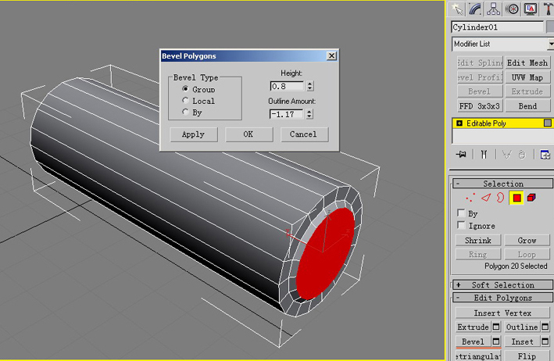Close the Bevel Polygons dialog
This screenshot has width=554, height=361.
point(331,55)
